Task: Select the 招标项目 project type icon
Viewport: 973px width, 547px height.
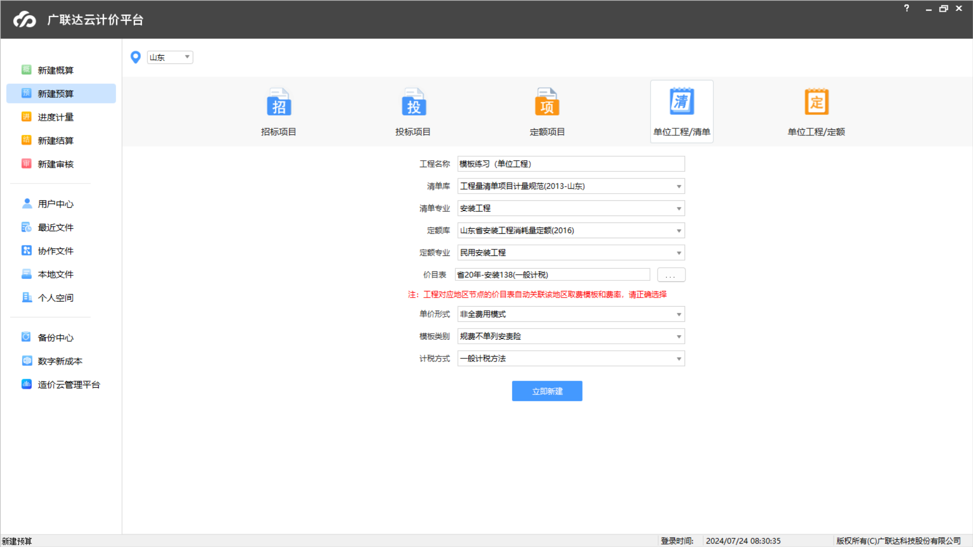Action: [x=278, y=102]
